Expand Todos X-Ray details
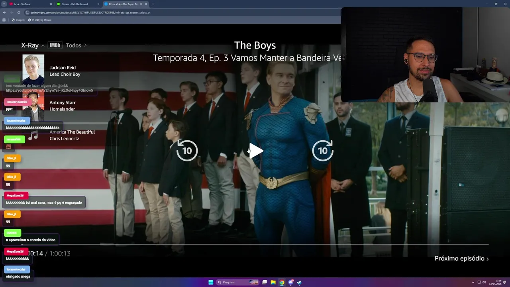This screenshot has height=287, width=510. [x=76, y=45]
